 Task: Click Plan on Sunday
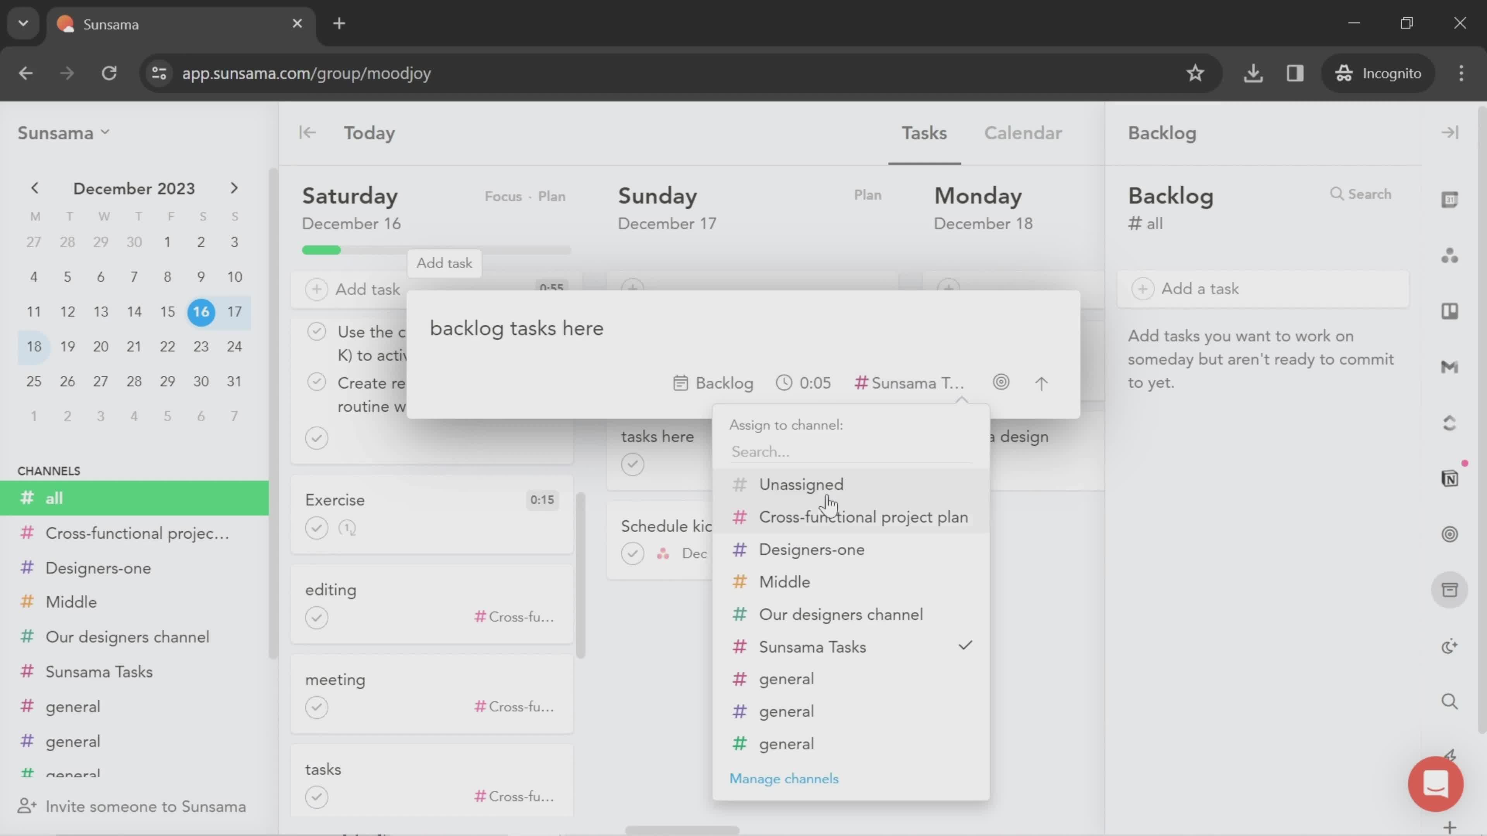click(x=867, y=195)
